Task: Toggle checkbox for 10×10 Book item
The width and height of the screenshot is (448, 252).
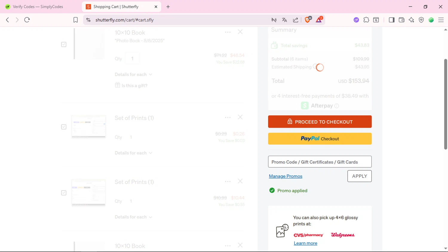Action: (64, 45)
